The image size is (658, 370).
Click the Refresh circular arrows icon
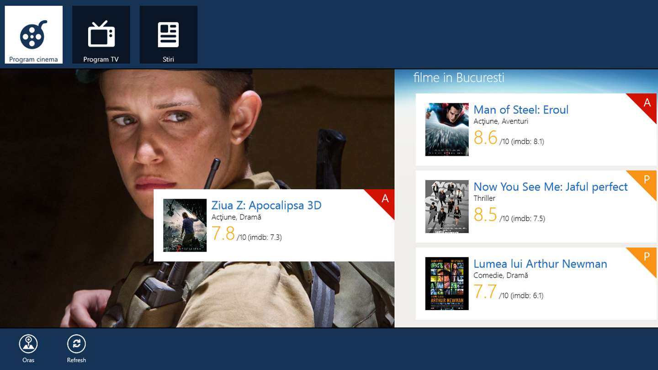tap(76, 344)
